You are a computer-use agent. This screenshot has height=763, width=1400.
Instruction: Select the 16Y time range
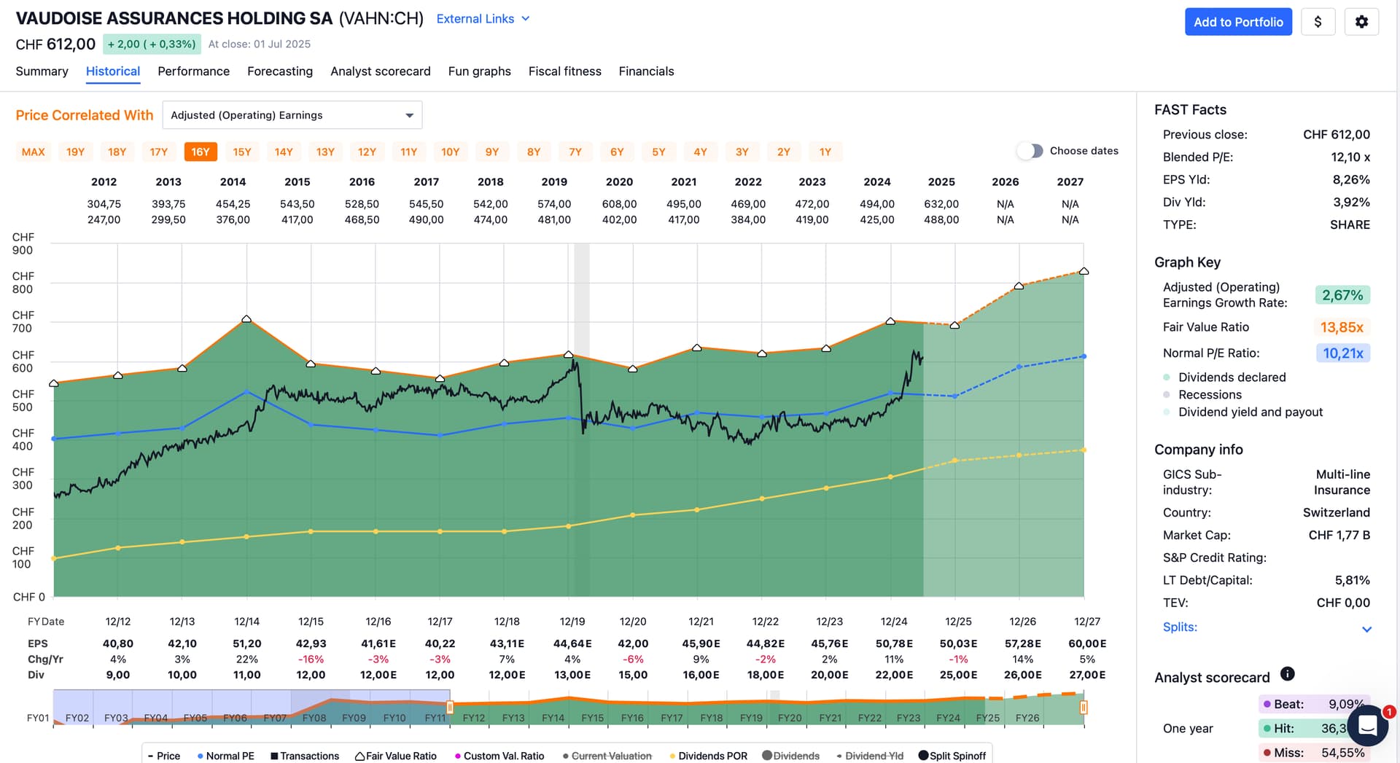point(201,152)
